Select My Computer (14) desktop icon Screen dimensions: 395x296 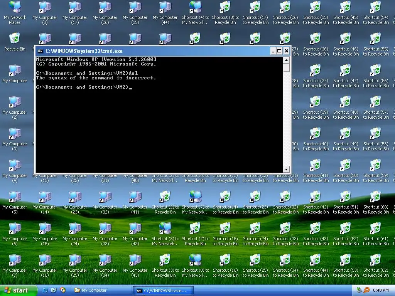[45, 202]
